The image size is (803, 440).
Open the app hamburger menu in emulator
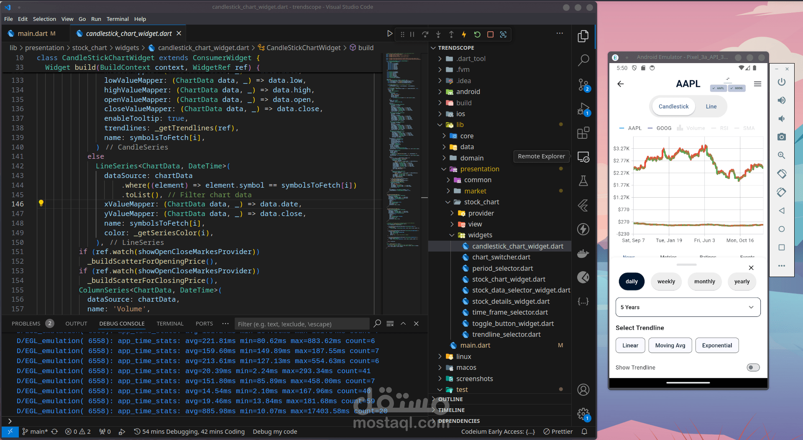tap(757, 84)
